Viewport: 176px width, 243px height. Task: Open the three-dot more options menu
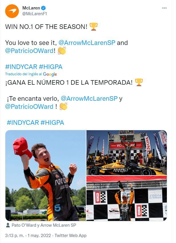pos(164,8)
